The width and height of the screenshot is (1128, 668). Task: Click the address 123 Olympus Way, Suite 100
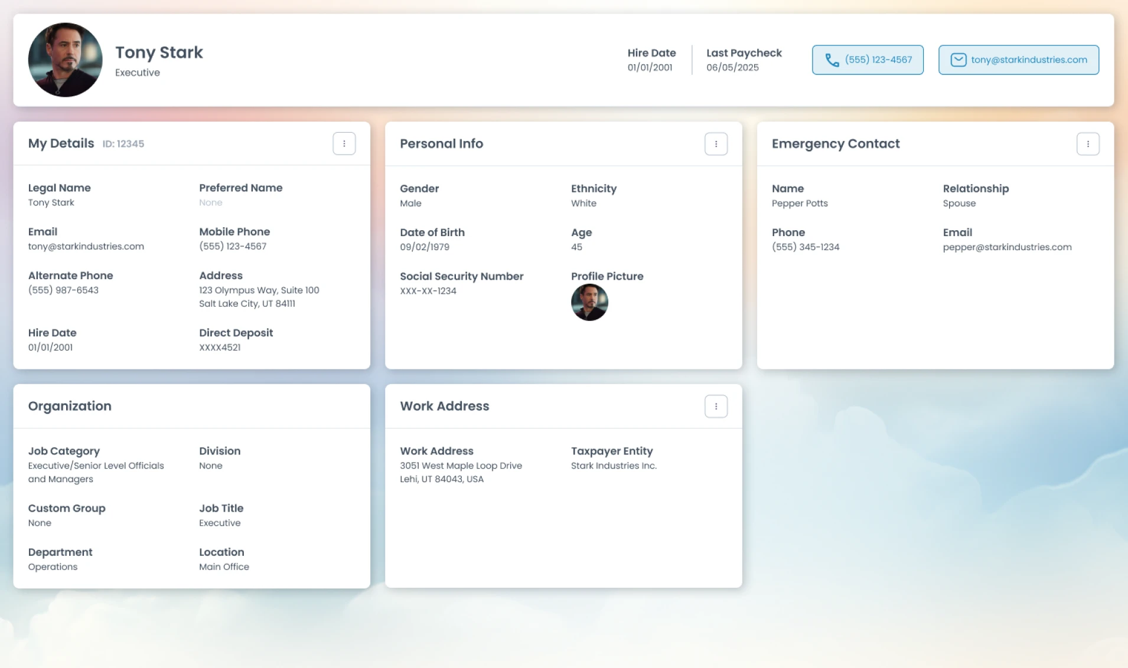click(259, 290)
